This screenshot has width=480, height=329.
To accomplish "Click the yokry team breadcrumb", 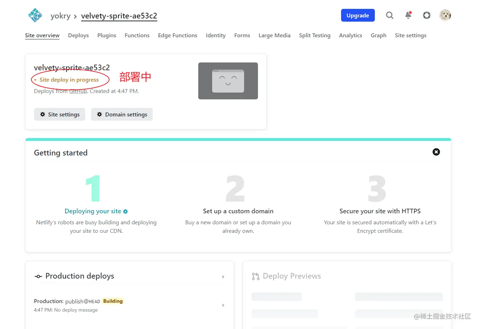I will (60, 16).
